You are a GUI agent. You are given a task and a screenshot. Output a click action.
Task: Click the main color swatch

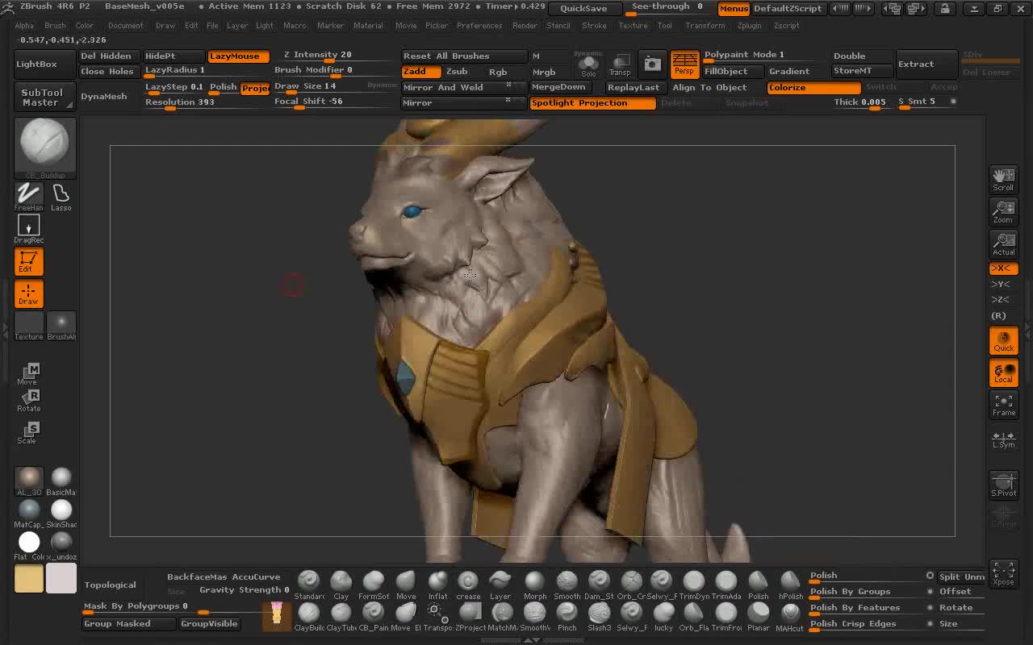coord(29,578)
